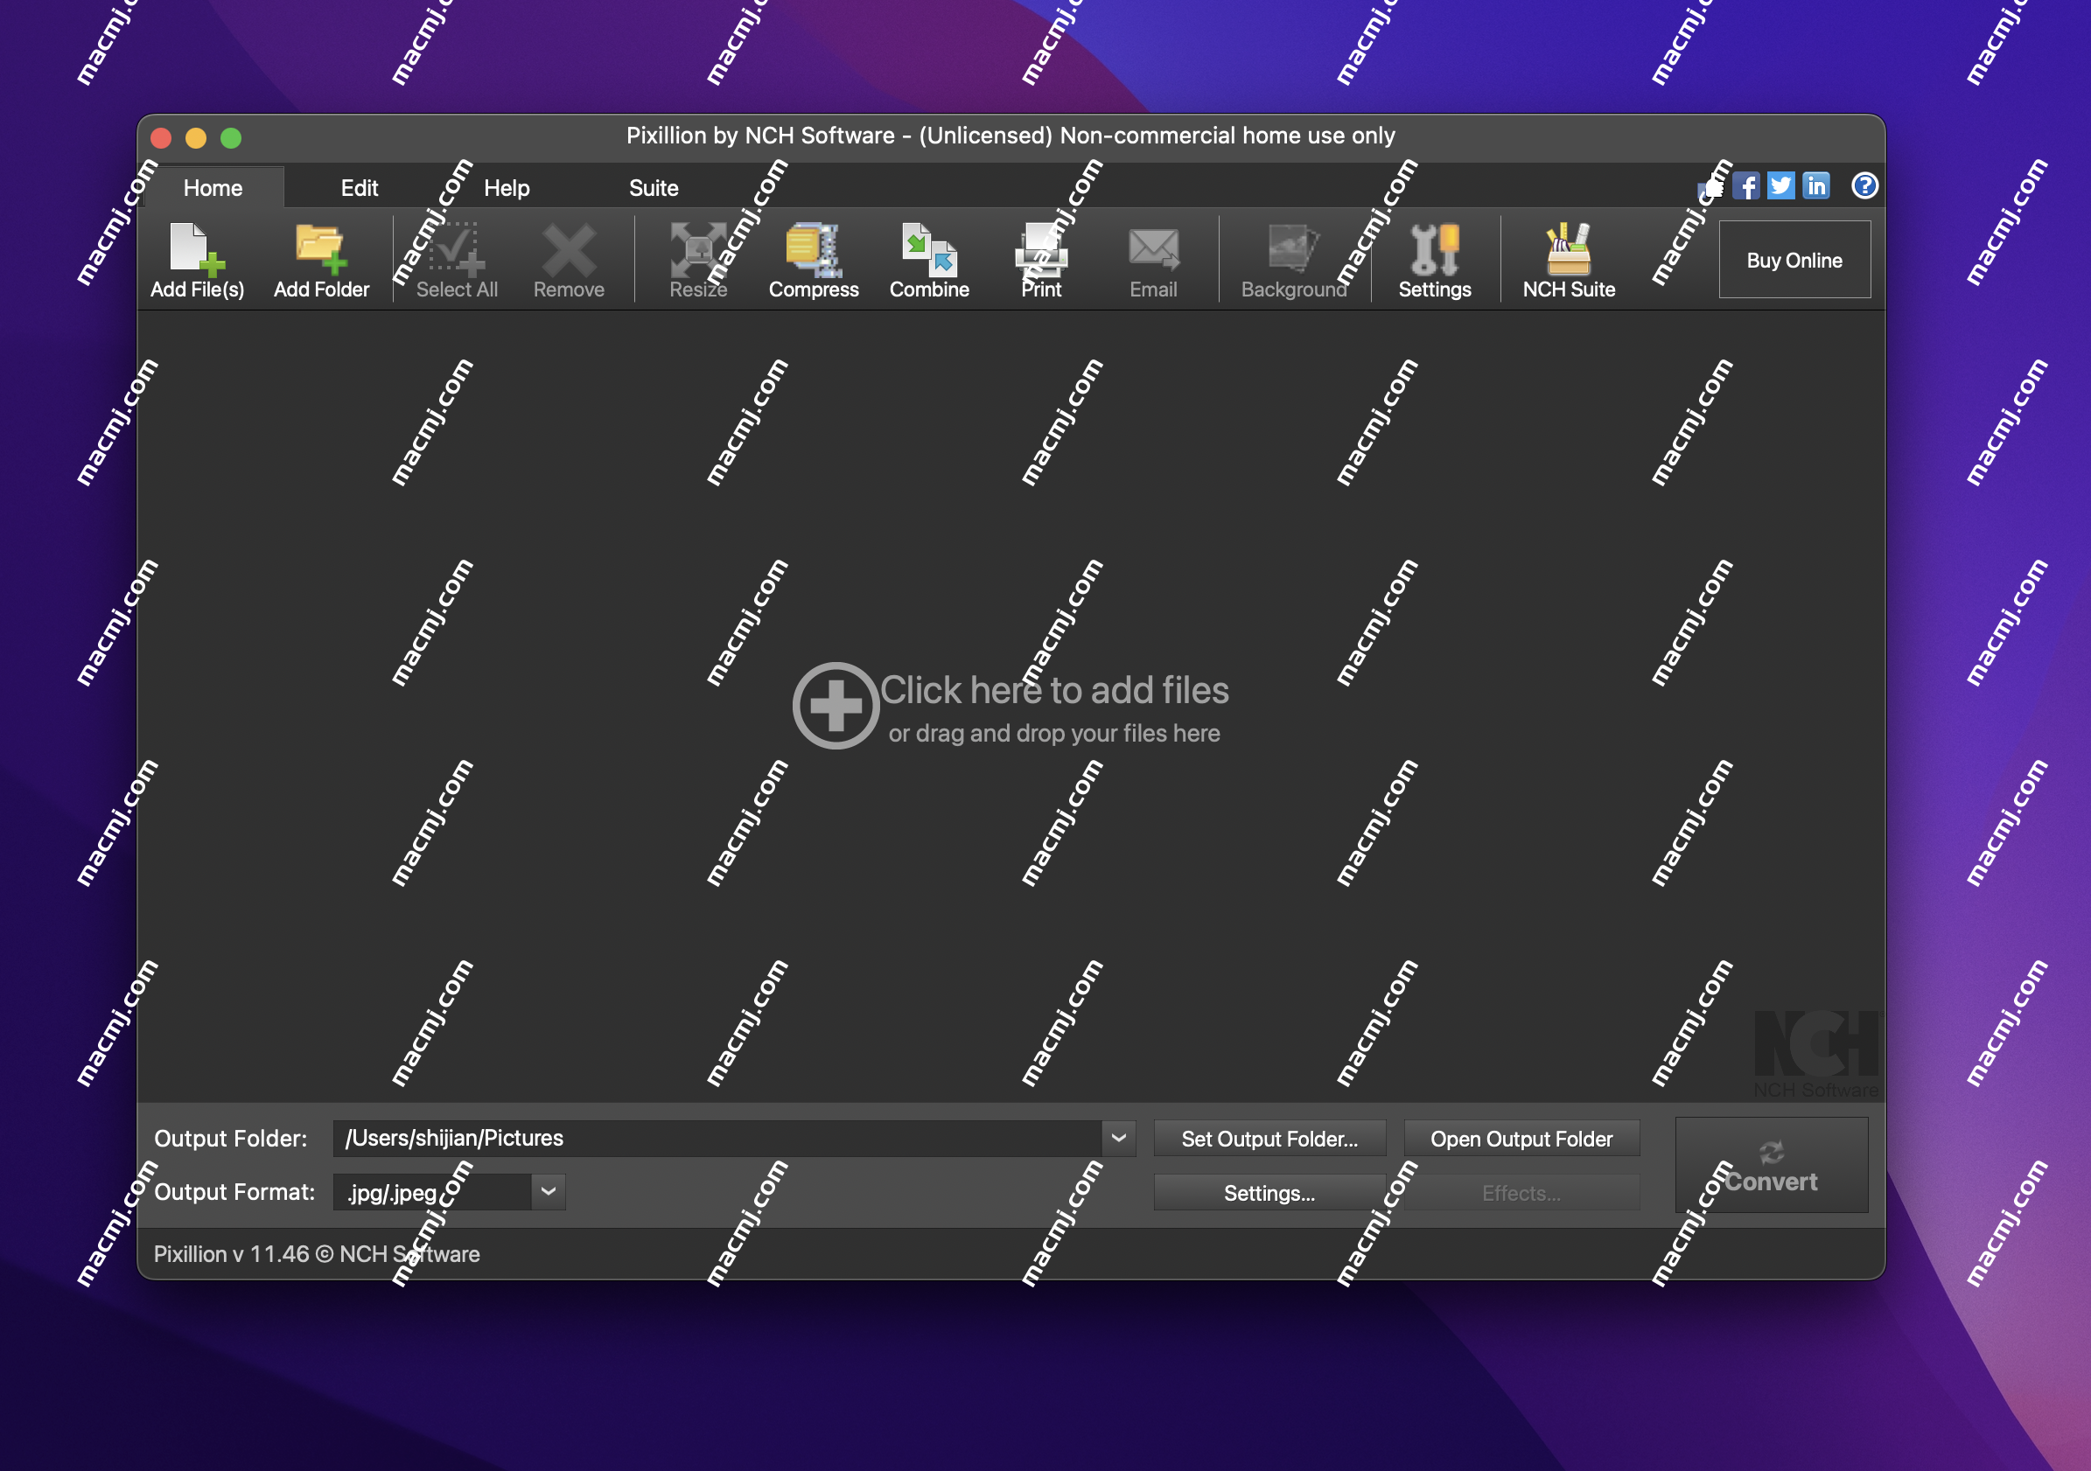Minimize the window with the yellow button
This screenshot has width=2091, height=1471.
pos(196,137)
